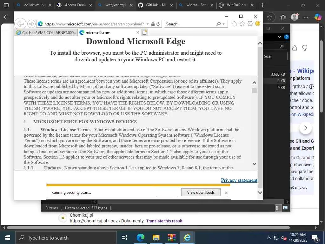Click the IE smiley feedback icon
325x244 pixels.
point(258,24)
